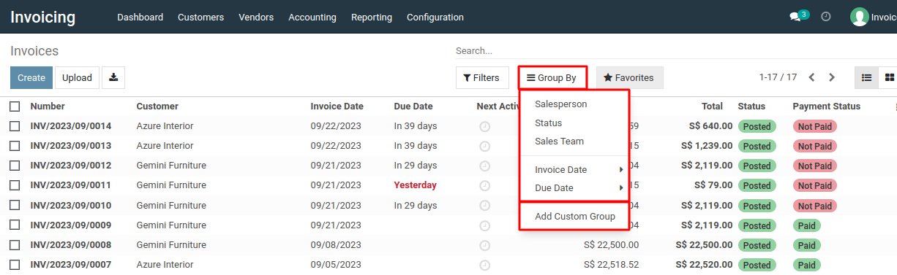Click activity clock for INV/2023/09/0014
The height and width of the screenshot is (275, 897).
484,126
